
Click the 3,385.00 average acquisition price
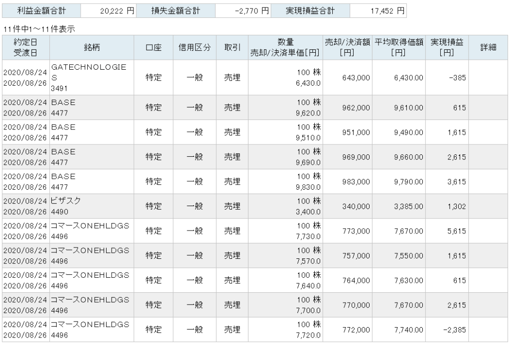point(408,207)
